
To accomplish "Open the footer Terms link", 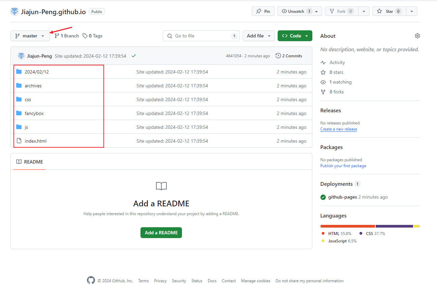I will 143,281.
